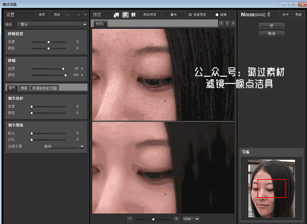This screenshot has width=307, height=224.
Task: Click the 取消 cancel button
Action: 271,33
